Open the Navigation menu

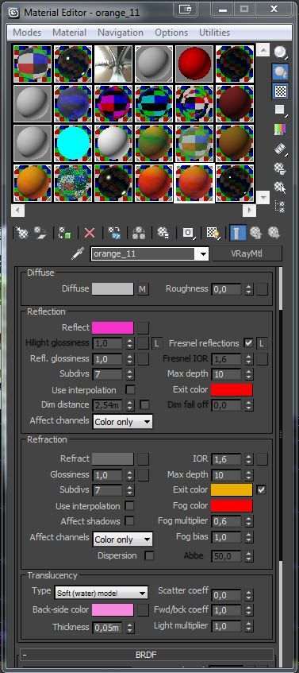121,33
